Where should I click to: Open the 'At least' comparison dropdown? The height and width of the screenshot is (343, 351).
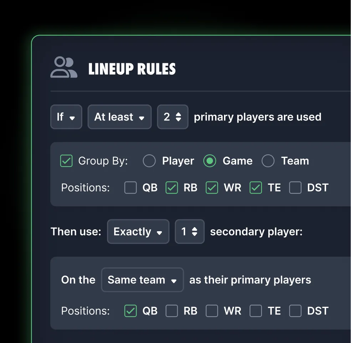[119, 117]
